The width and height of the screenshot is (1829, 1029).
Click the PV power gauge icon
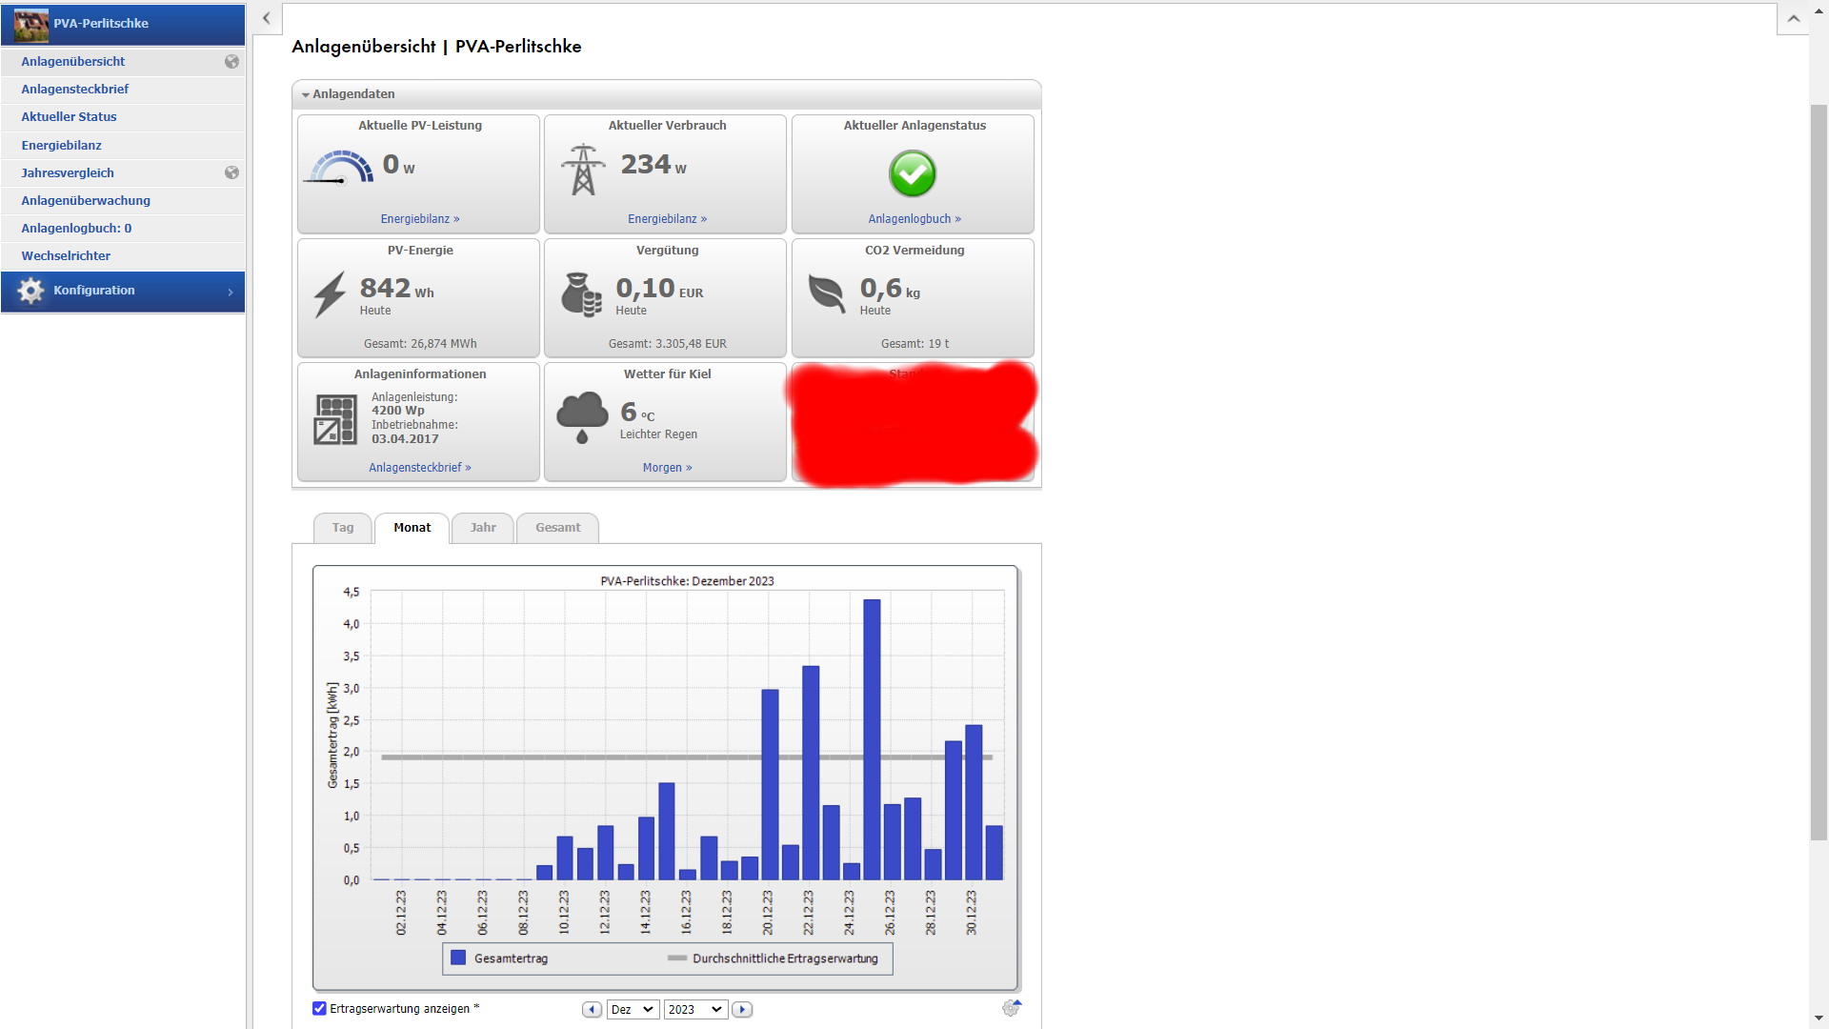pos(338,168)
